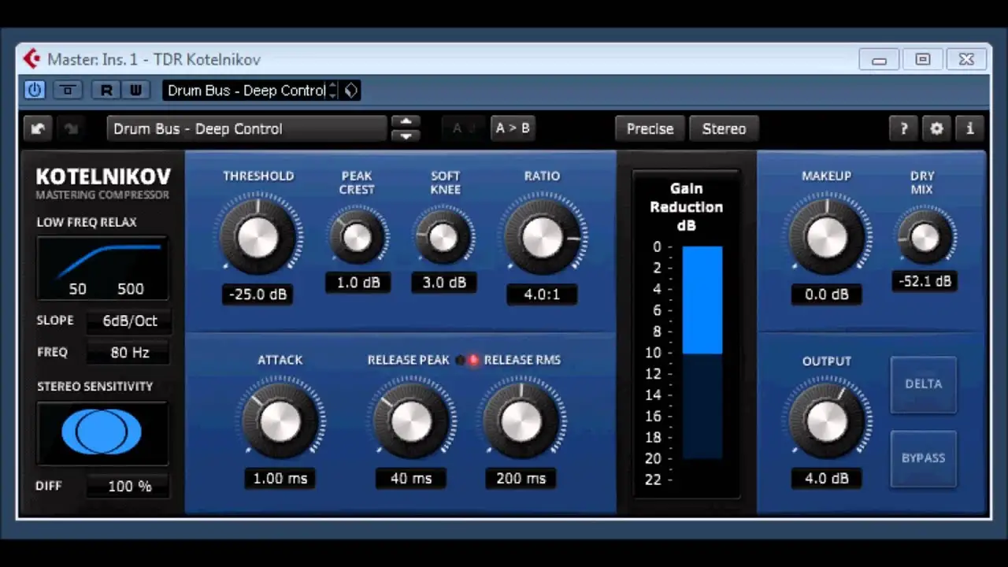Click the Freq value 80 Hz

[130, 352]
